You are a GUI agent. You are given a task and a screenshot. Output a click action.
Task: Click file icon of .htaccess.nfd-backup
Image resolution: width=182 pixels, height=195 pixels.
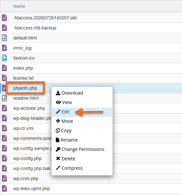4,28
